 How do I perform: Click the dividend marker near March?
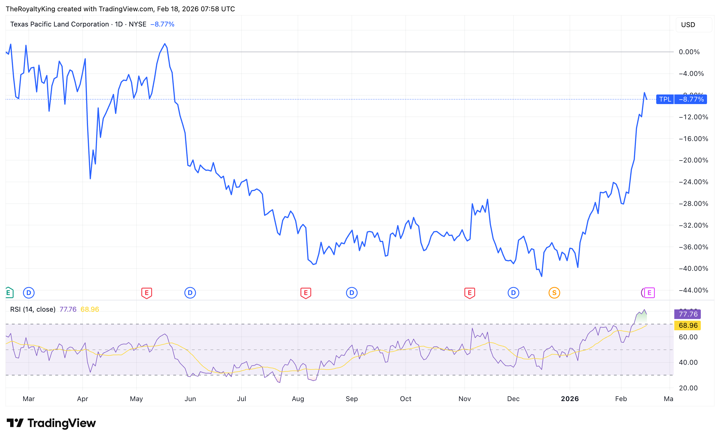pos(29,292)
